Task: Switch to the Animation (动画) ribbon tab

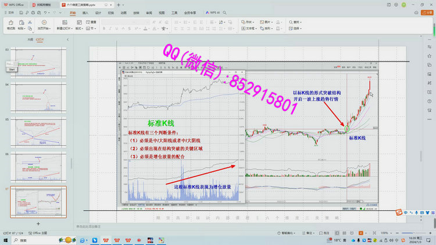Action: point(123,12)
